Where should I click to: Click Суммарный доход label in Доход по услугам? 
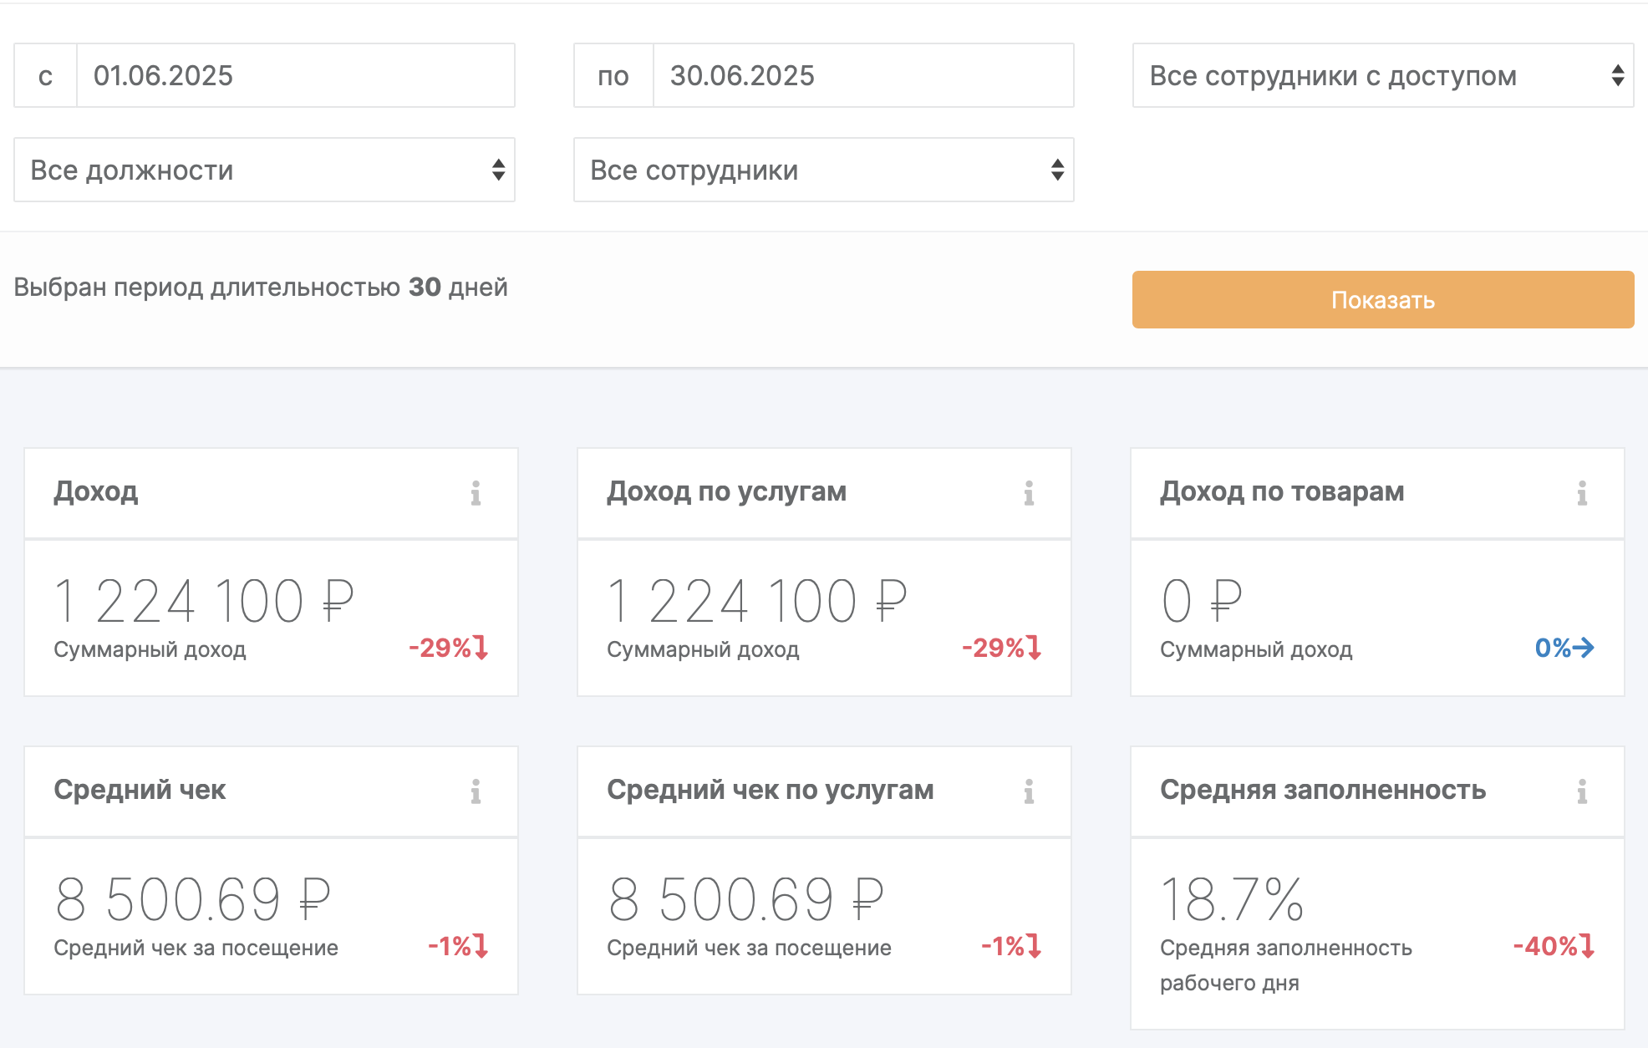coord(703,649)
